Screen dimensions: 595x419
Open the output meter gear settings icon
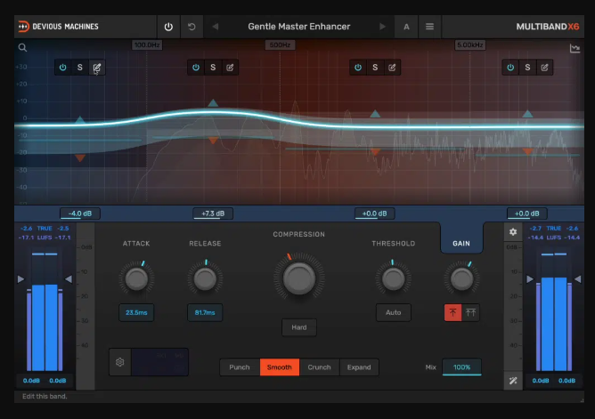point(513,232)
